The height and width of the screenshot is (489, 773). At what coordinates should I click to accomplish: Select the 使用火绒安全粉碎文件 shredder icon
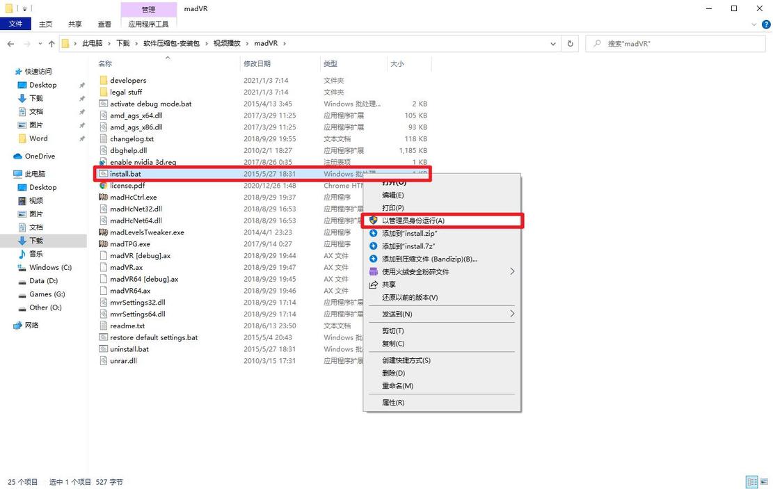(374, 271)
